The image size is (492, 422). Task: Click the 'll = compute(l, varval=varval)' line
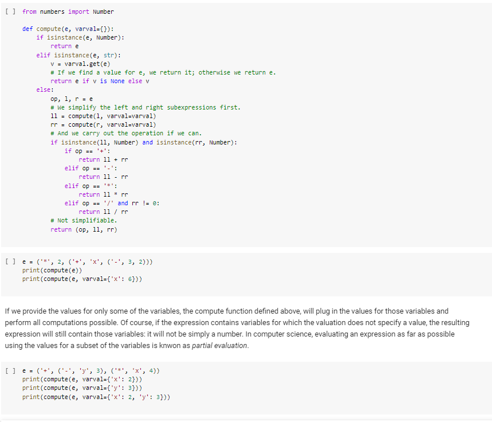pyautogui.click(x=103, y=116)
